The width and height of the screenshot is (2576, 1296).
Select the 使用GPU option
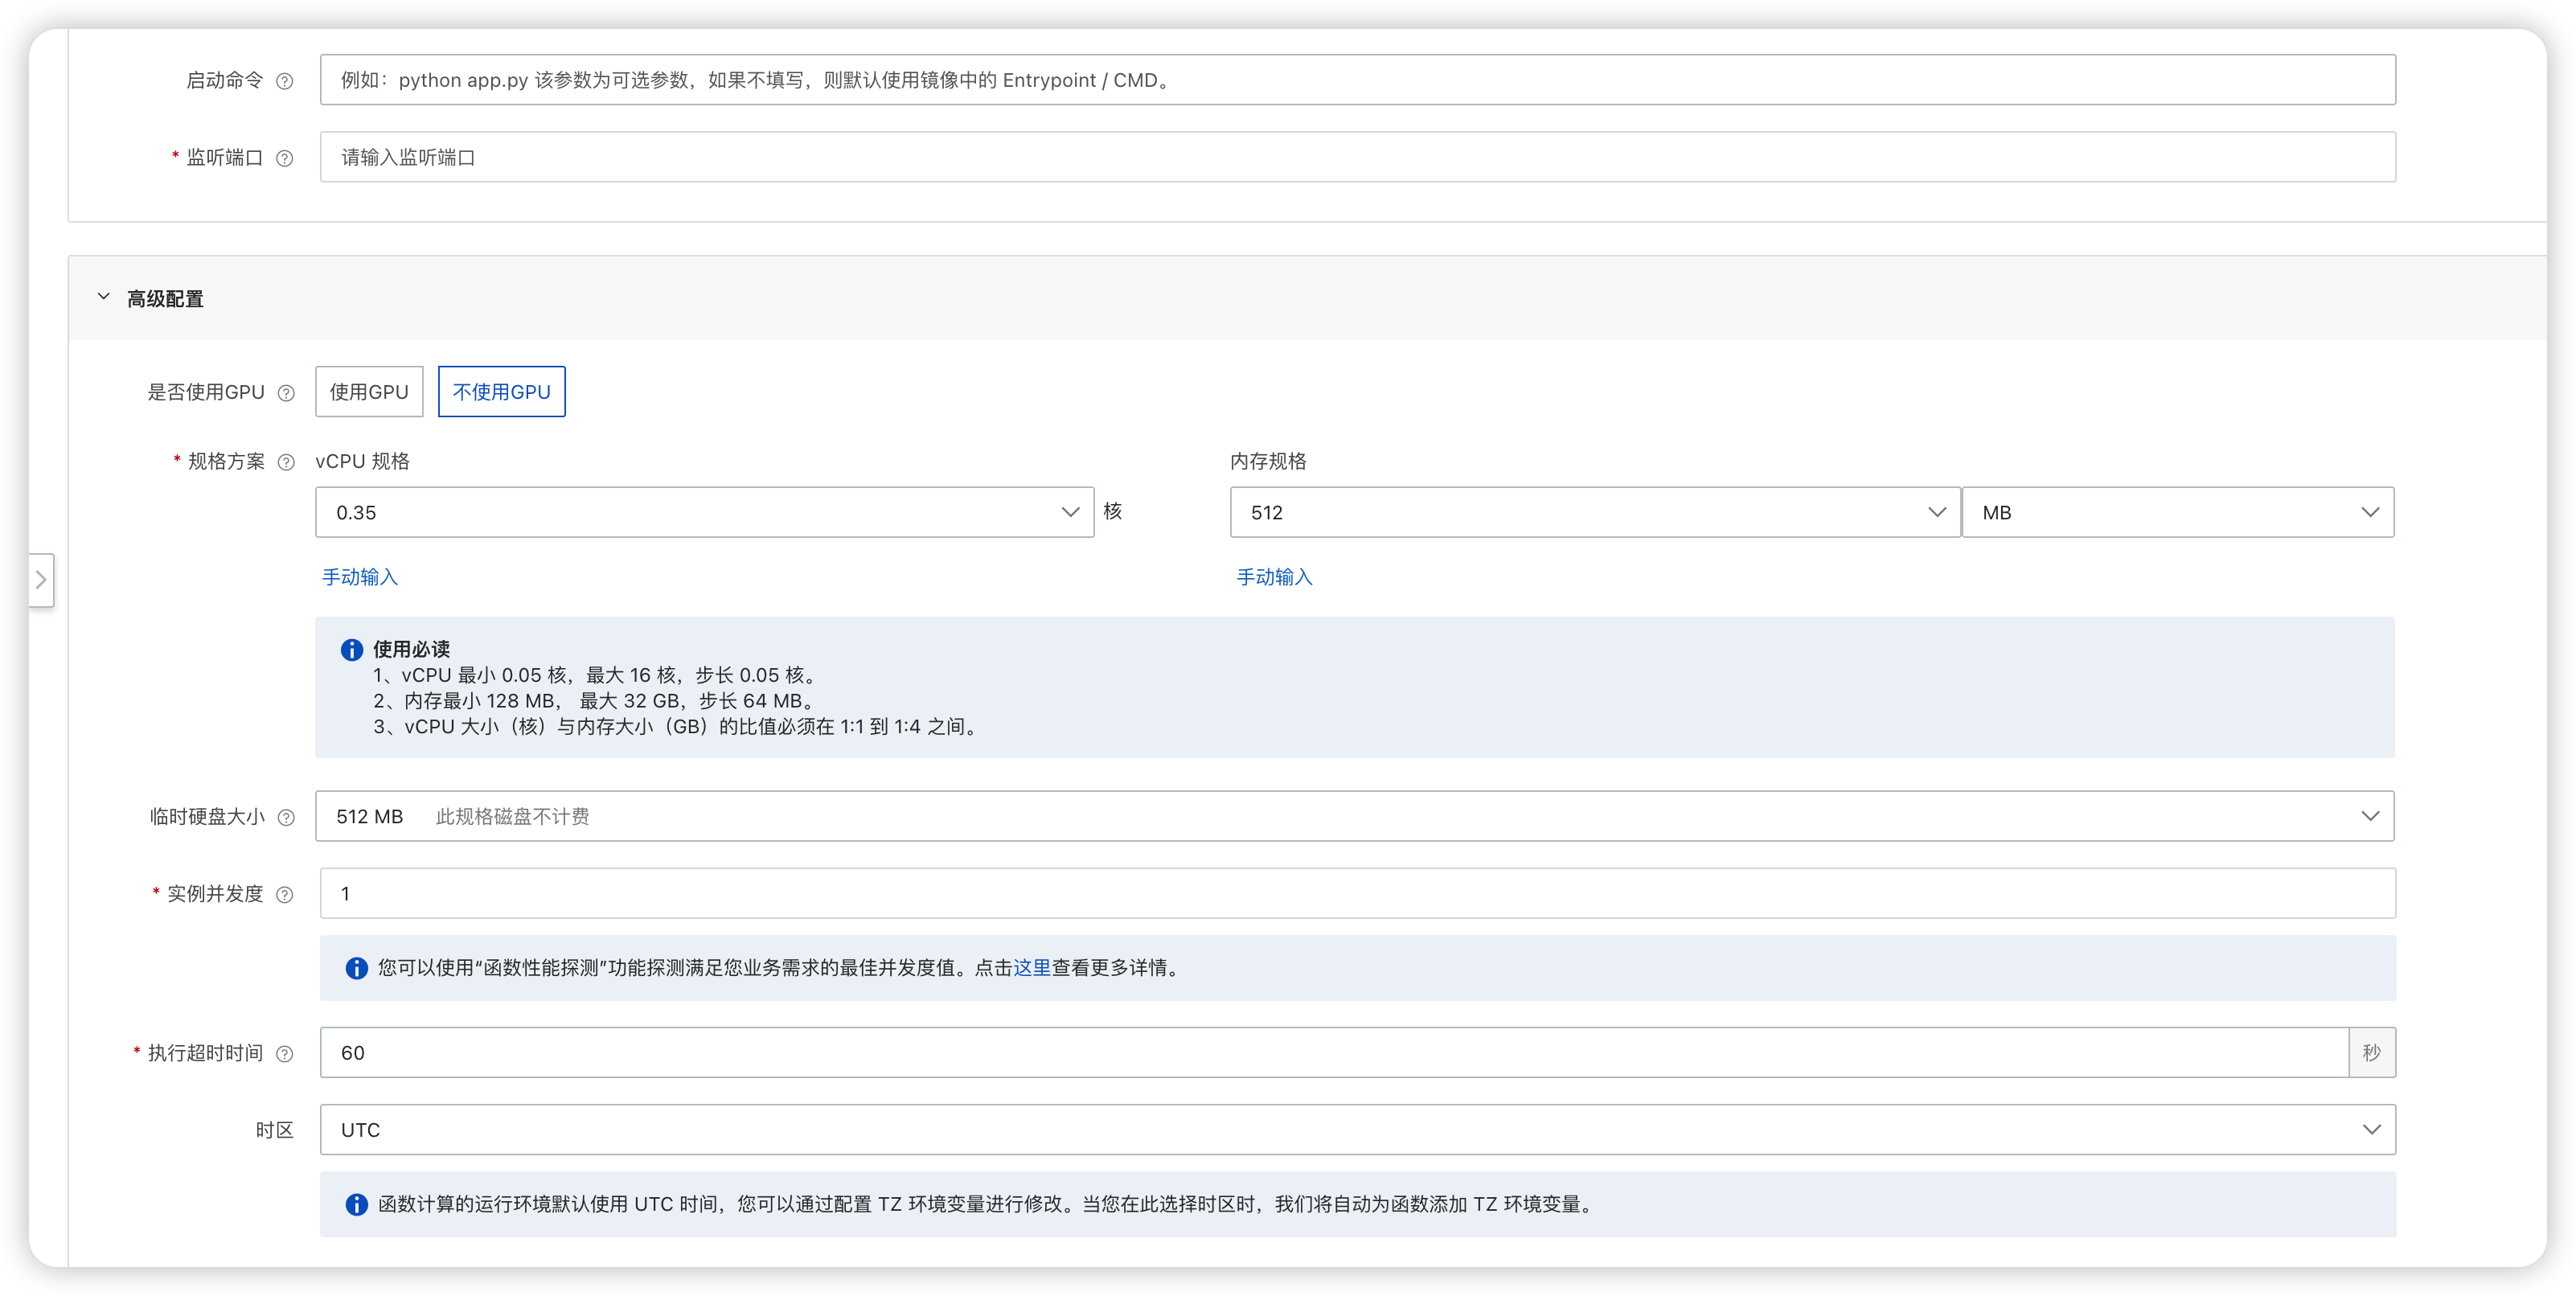click(x=369, y=392)
